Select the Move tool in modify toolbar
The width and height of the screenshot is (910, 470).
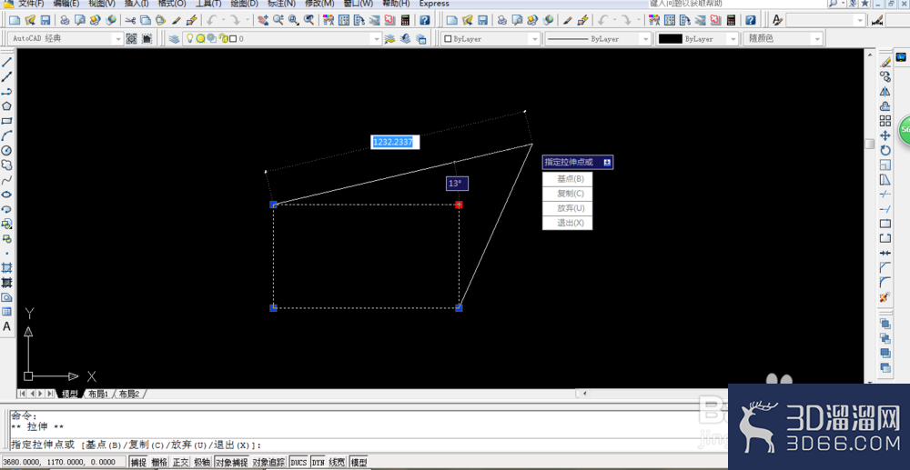(x=885, y=135)
